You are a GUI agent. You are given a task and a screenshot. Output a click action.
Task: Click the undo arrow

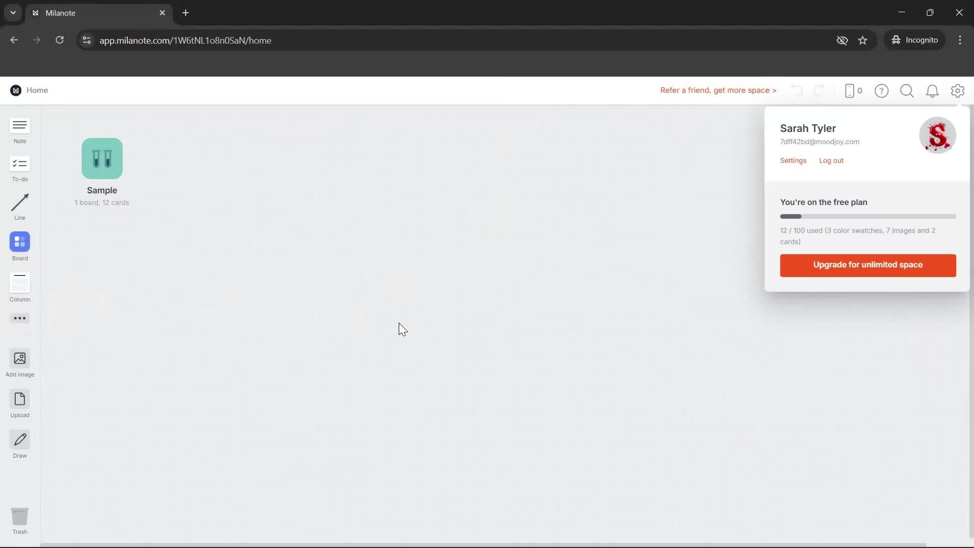pos(796,90)
